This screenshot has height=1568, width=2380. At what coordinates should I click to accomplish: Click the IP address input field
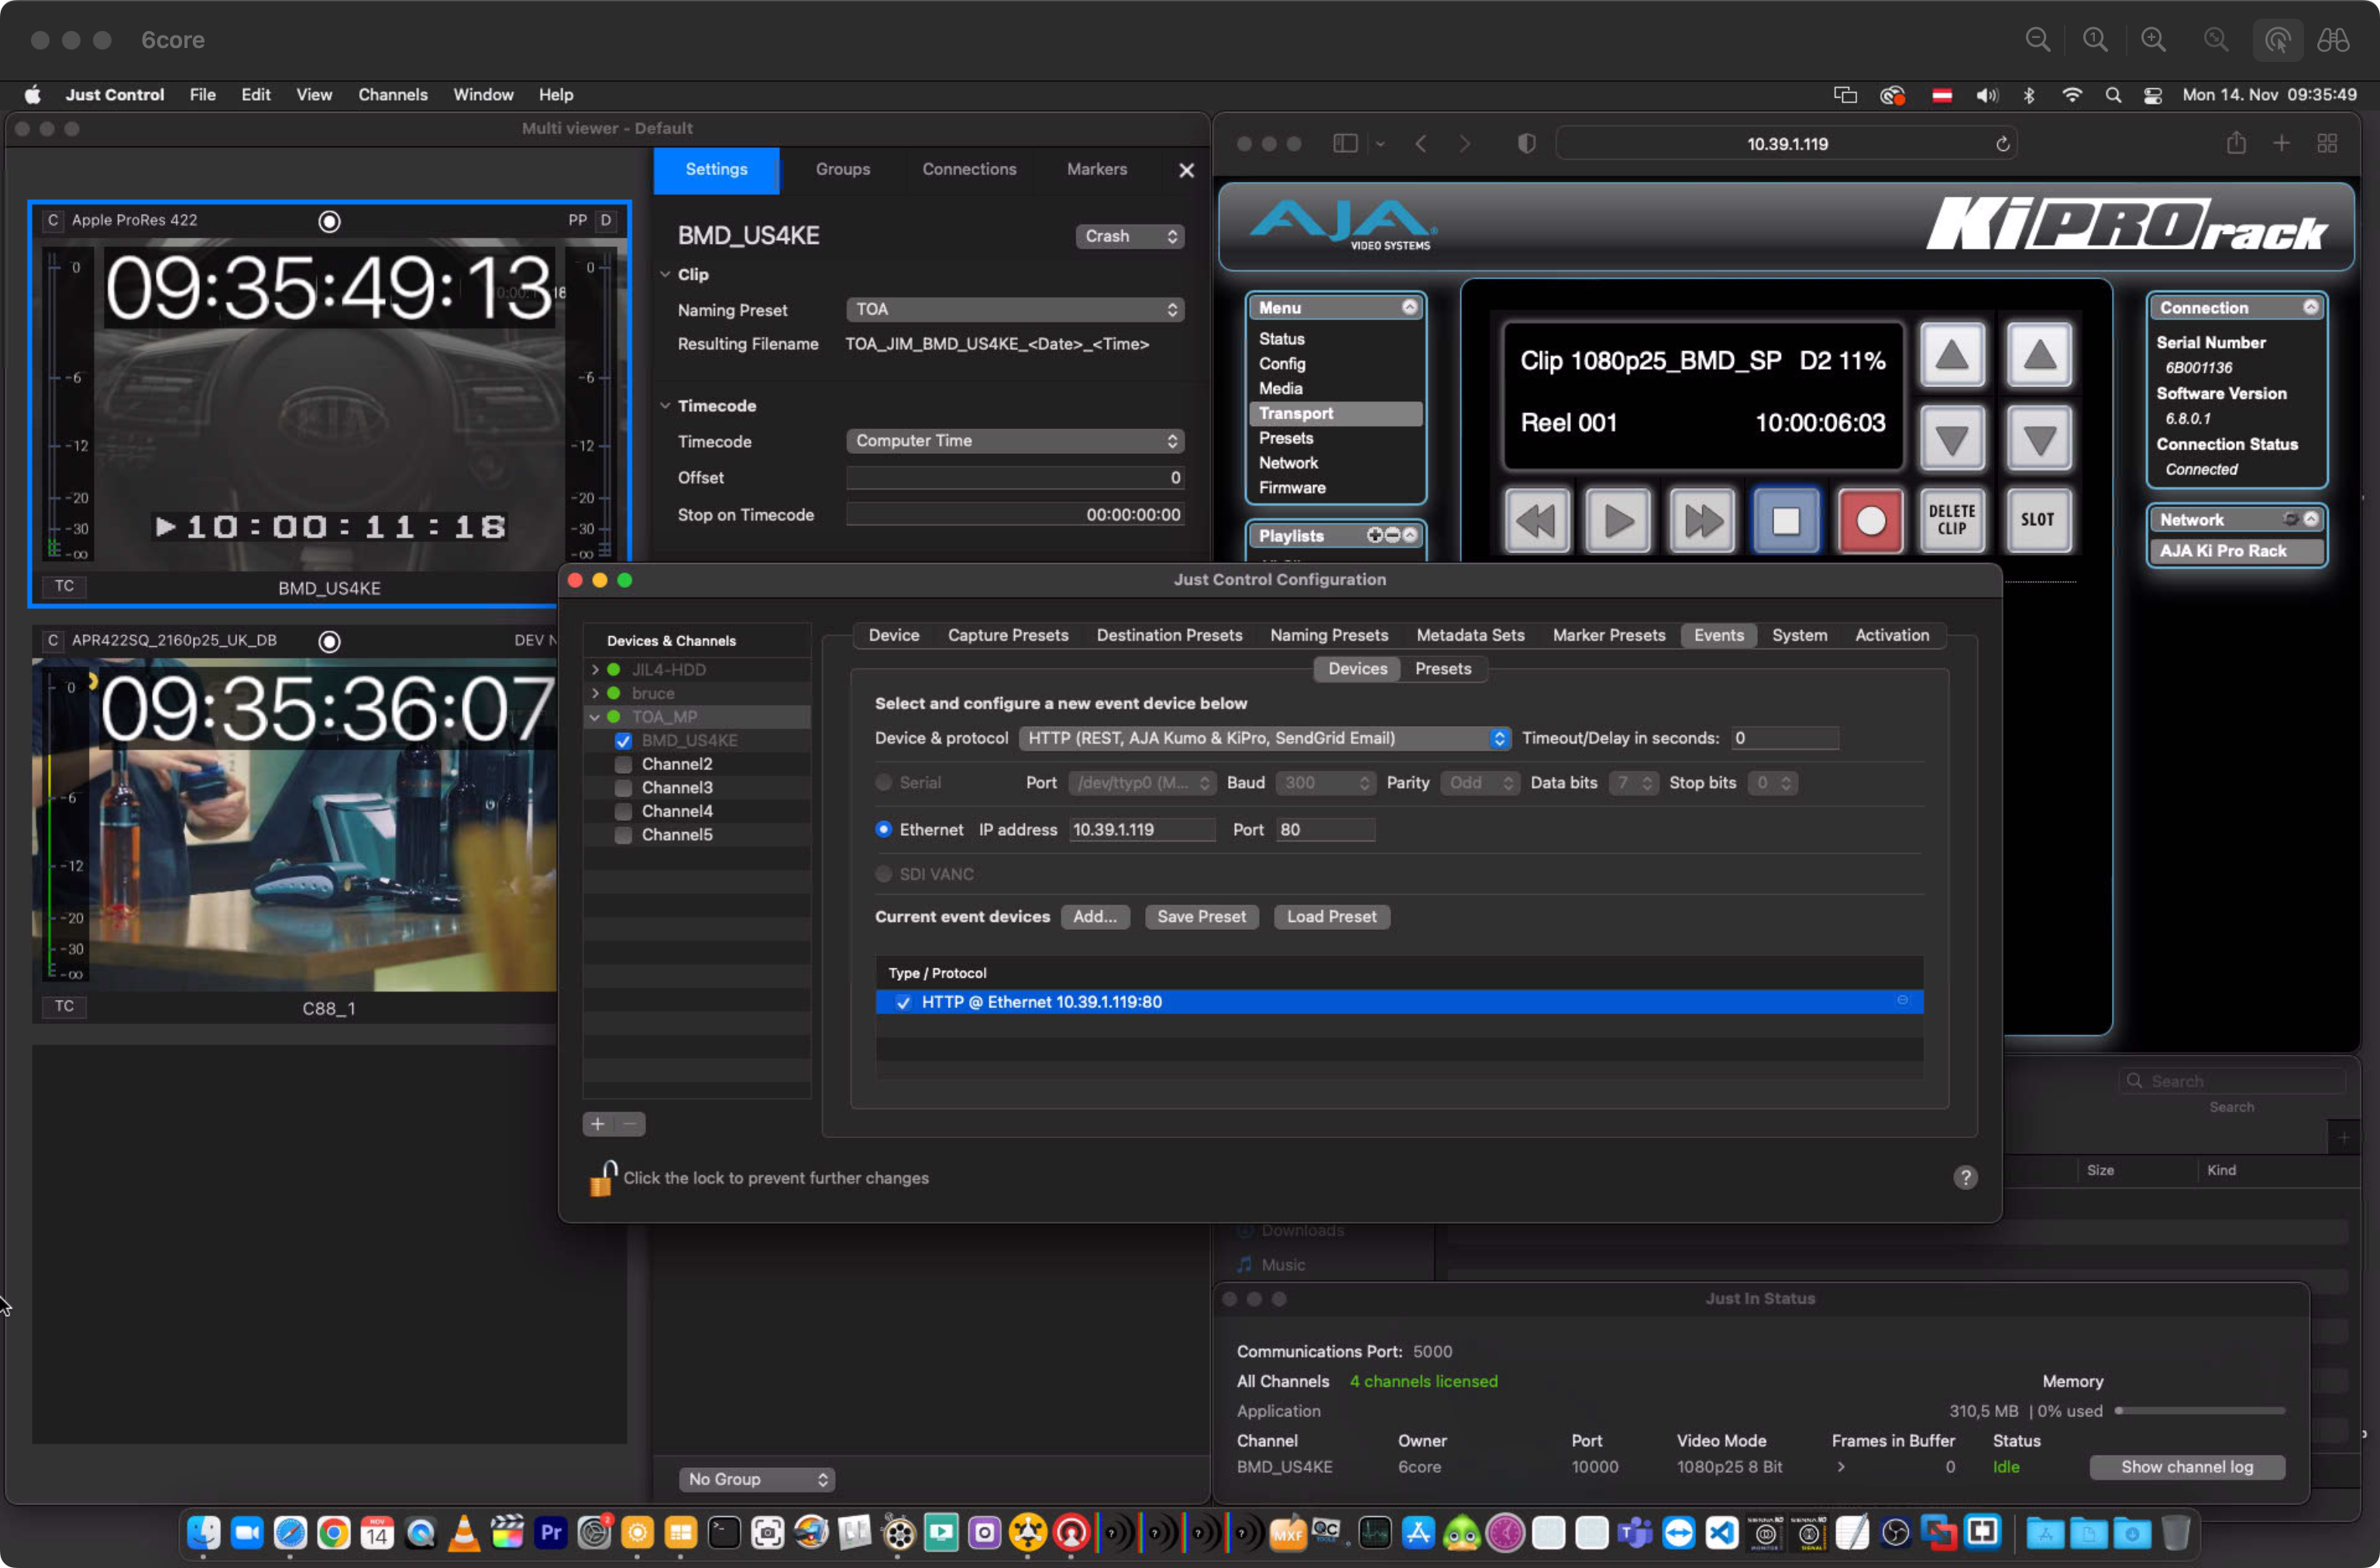point(1141,830)
